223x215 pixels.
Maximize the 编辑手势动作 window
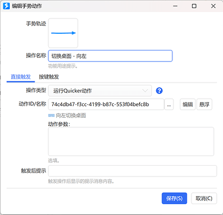click(x=194, y=6)
